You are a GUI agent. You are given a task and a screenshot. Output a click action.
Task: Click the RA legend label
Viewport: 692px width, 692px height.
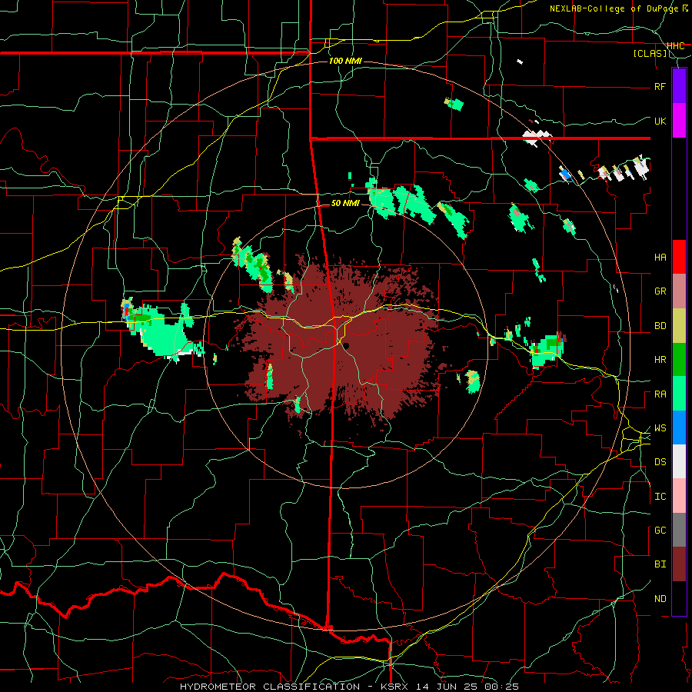(x=660, y=394)
